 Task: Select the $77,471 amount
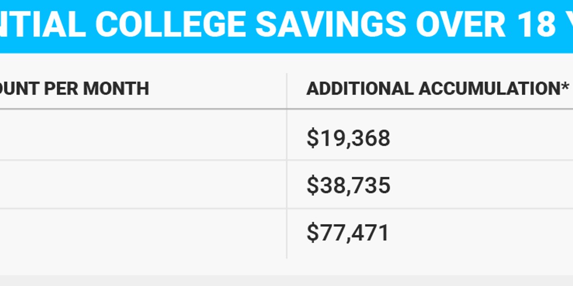click(348, 233)
